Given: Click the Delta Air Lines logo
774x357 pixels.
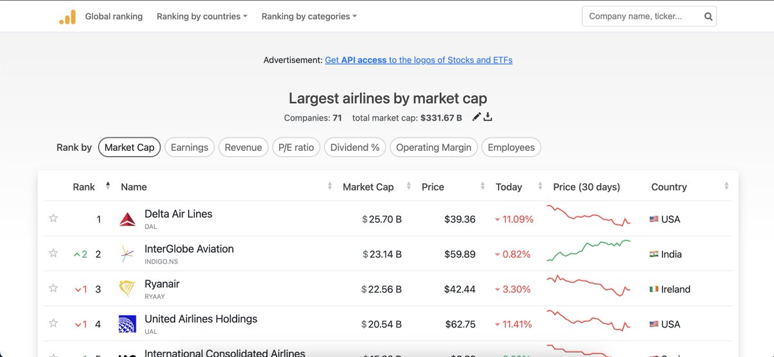Looking at the screenshot, I should (127, 219).
